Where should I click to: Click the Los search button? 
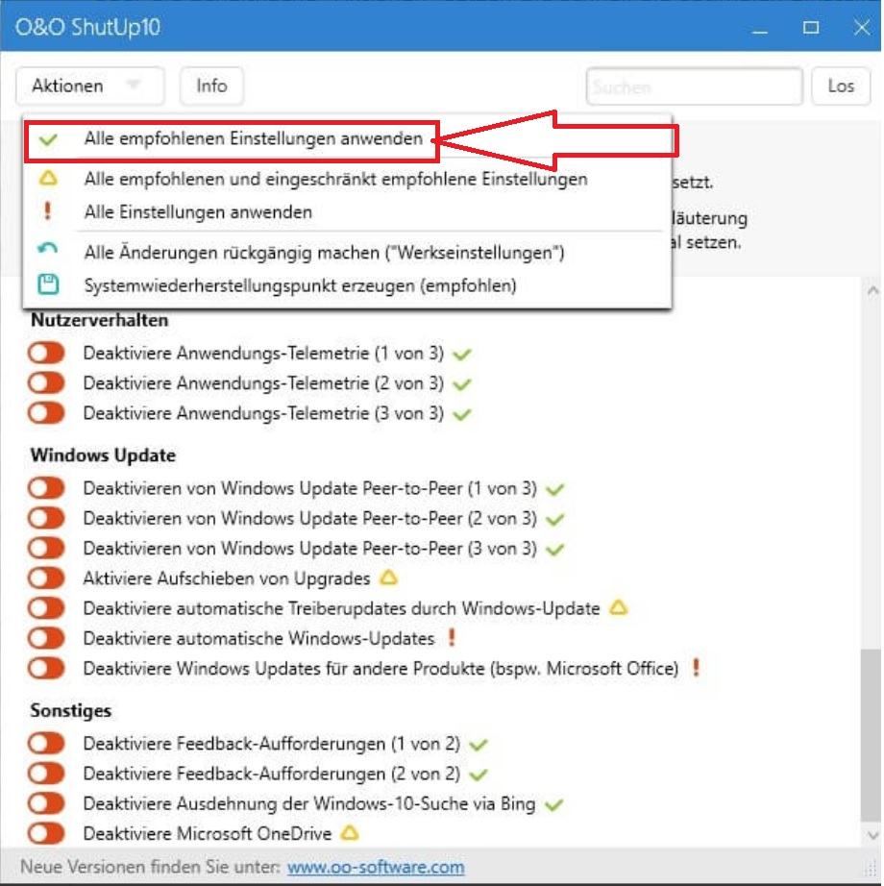tap(841, 86)
